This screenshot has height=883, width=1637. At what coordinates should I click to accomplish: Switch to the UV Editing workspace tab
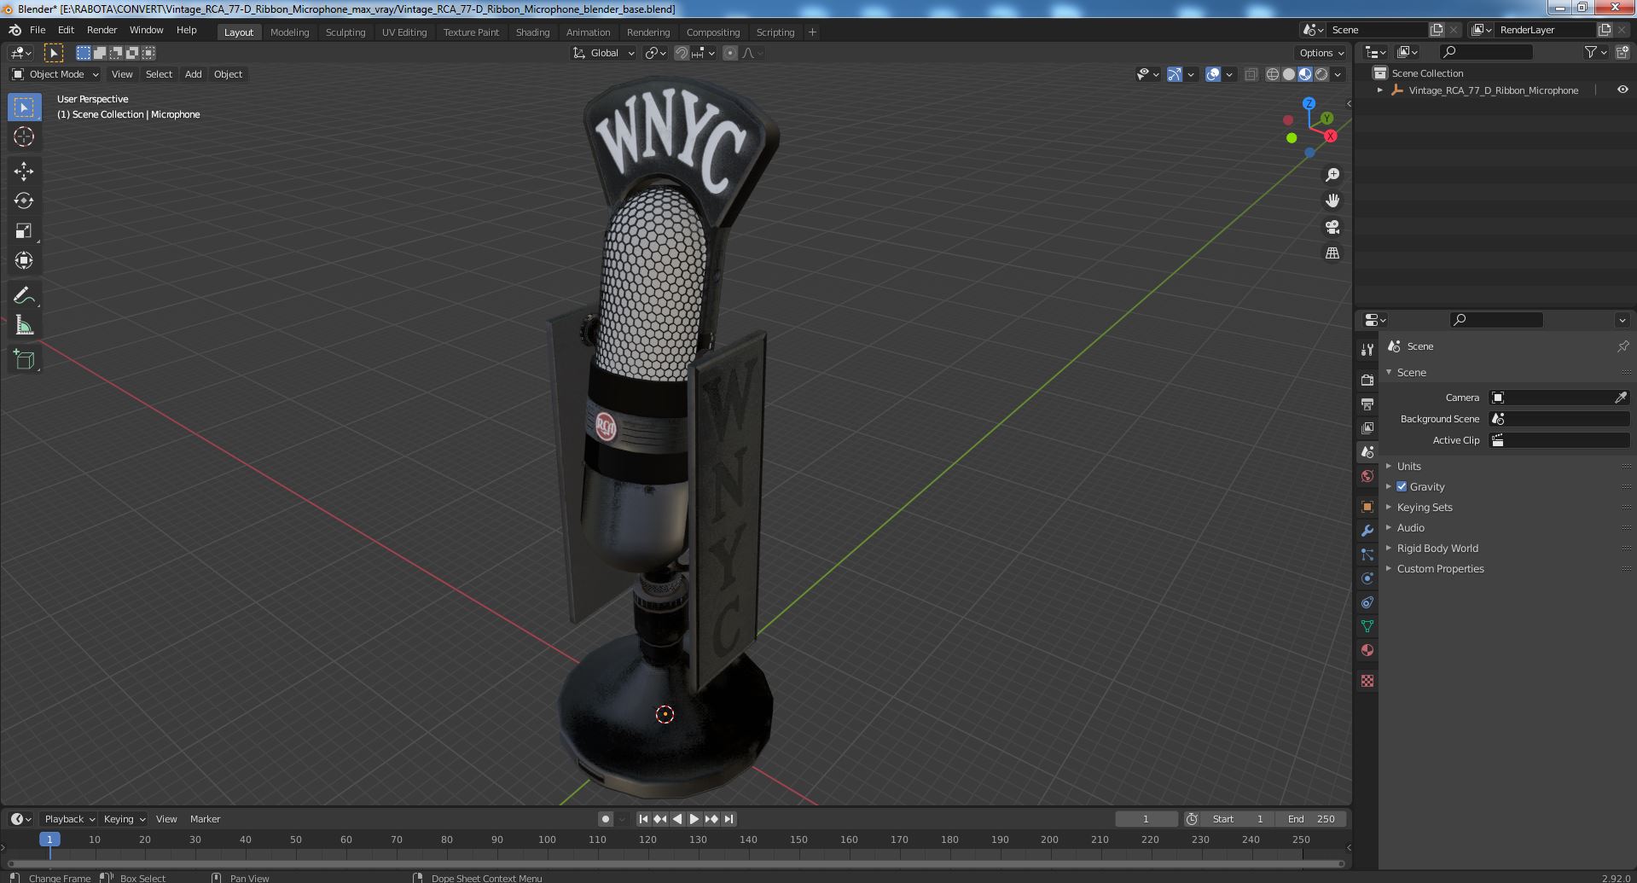click(x=404, y=32)
